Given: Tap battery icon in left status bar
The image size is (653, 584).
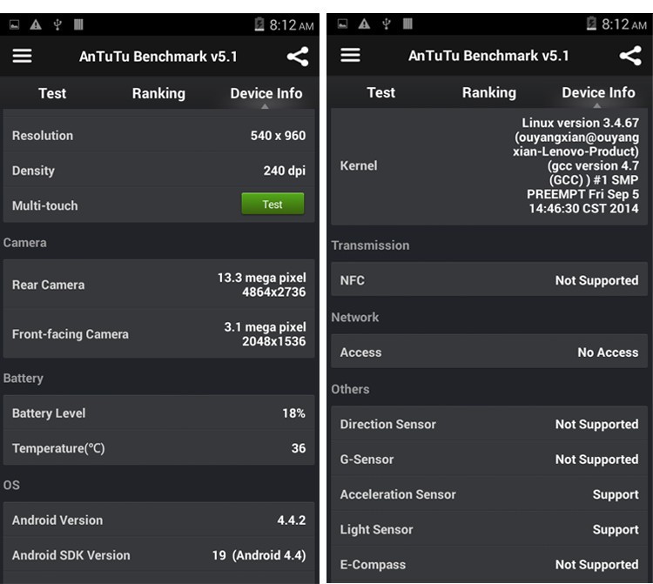Looking at the screenshot, I should 259,24.
